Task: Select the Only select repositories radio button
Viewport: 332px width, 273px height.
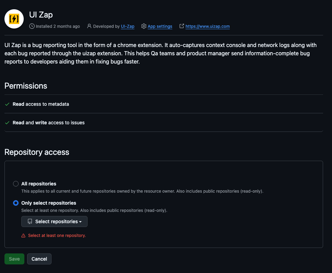Action: (x=16, y=203)
